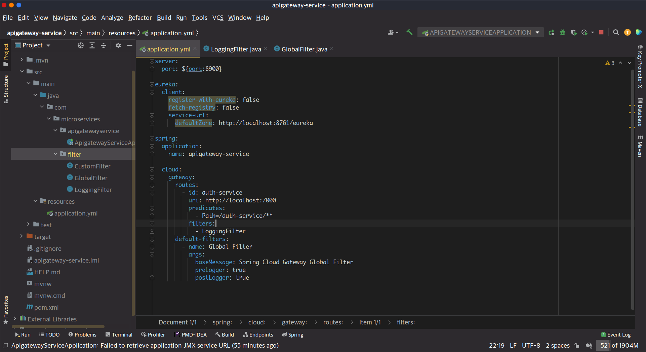This screenshot has width=646, height=352.
Task: Run with coverage using the shield icon
Action: click(574, 33)
